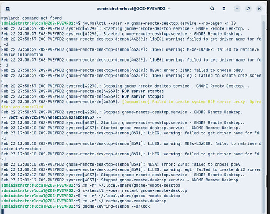Click the 'wayland: command not found' line
Image resolution: width=270 pixels, height=214 pixels.
coord(32,18)
